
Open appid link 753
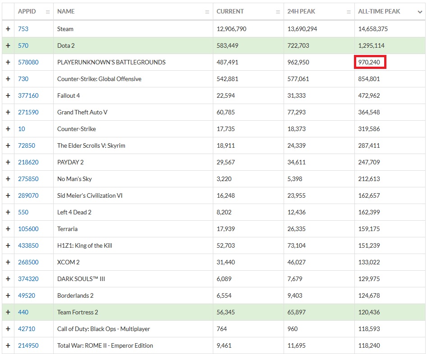pyautogui.click(x=23, y=29)
